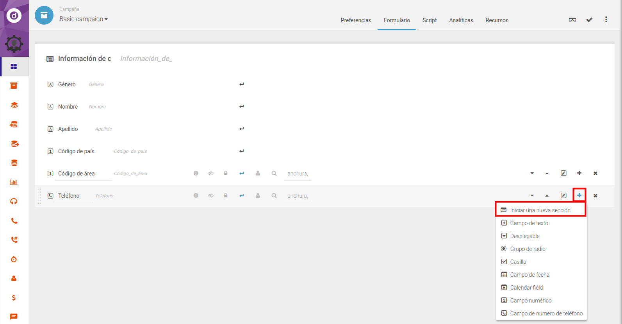Click the dollar sign sidebar icon
Image resolution: width=622 pixels, height=324 pixels.
point(14,298)
